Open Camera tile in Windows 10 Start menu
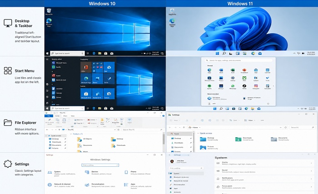 point(109,94)
